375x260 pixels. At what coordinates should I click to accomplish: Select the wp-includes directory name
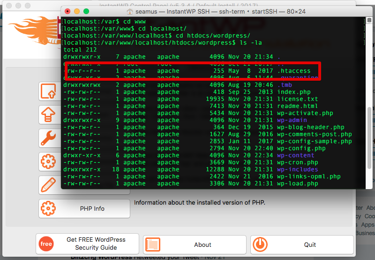tap(298, 169)
